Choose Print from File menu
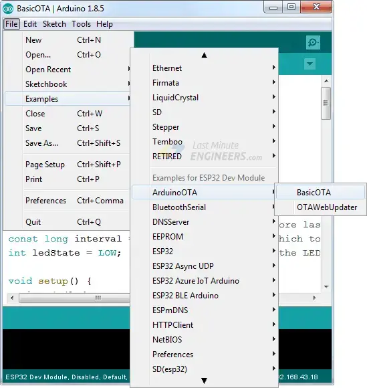This screenshot has height=388, width=367. click(68, 179)
